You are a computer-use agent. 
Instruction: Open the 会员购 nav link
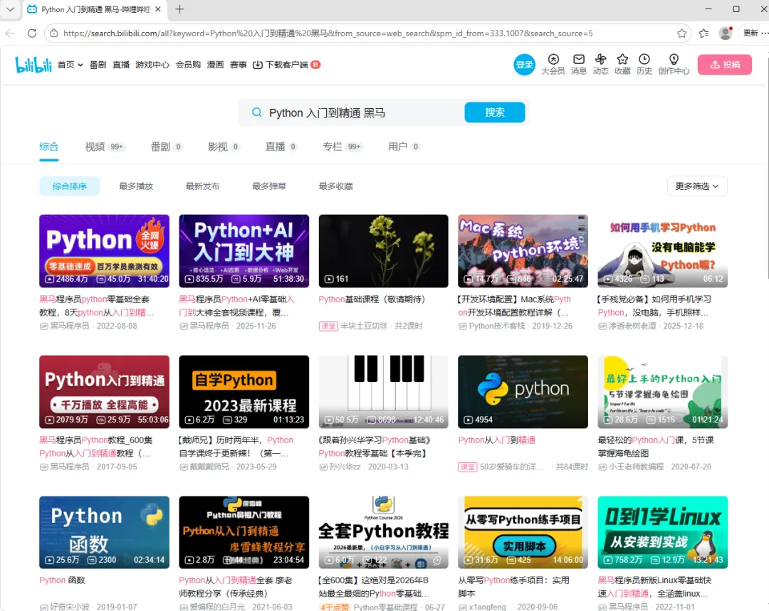click(x=188, y=65)
